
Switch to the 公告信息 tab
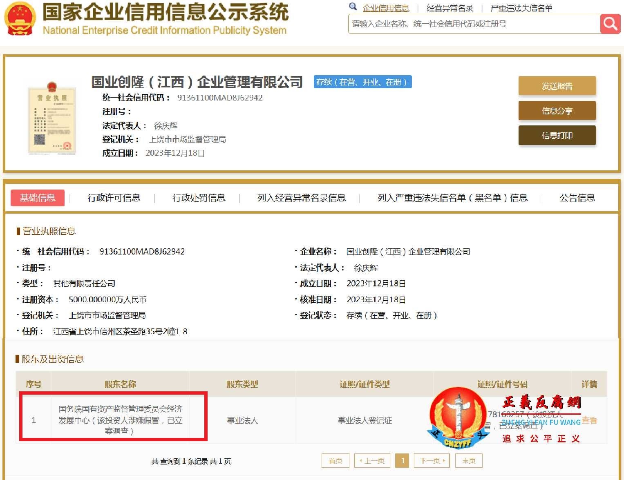577,198
